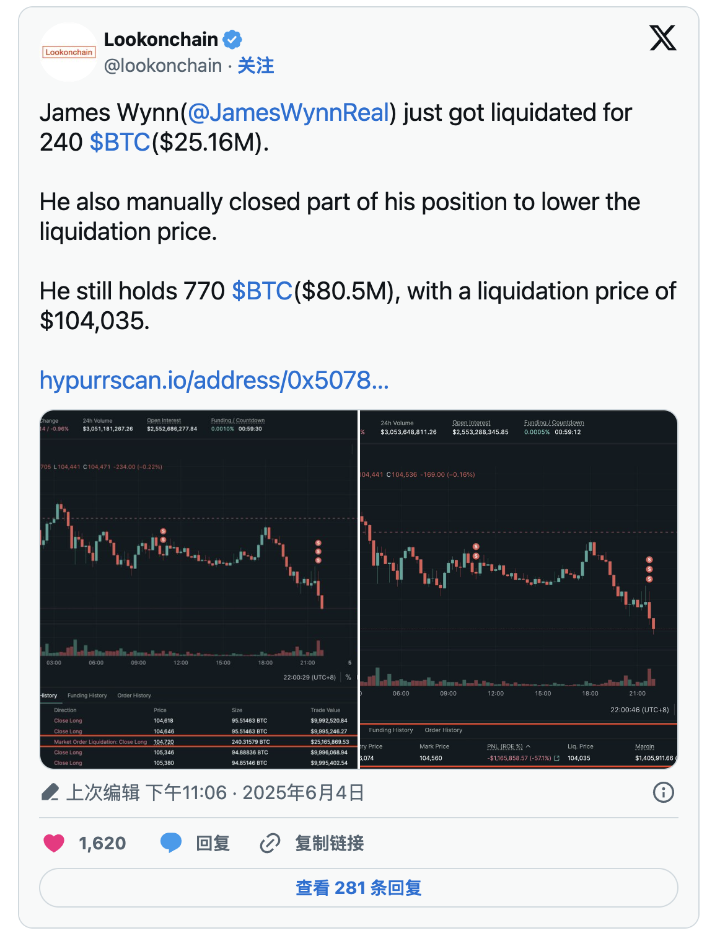Click the $BTC cashtag after "770"

[x=261, y=291]
